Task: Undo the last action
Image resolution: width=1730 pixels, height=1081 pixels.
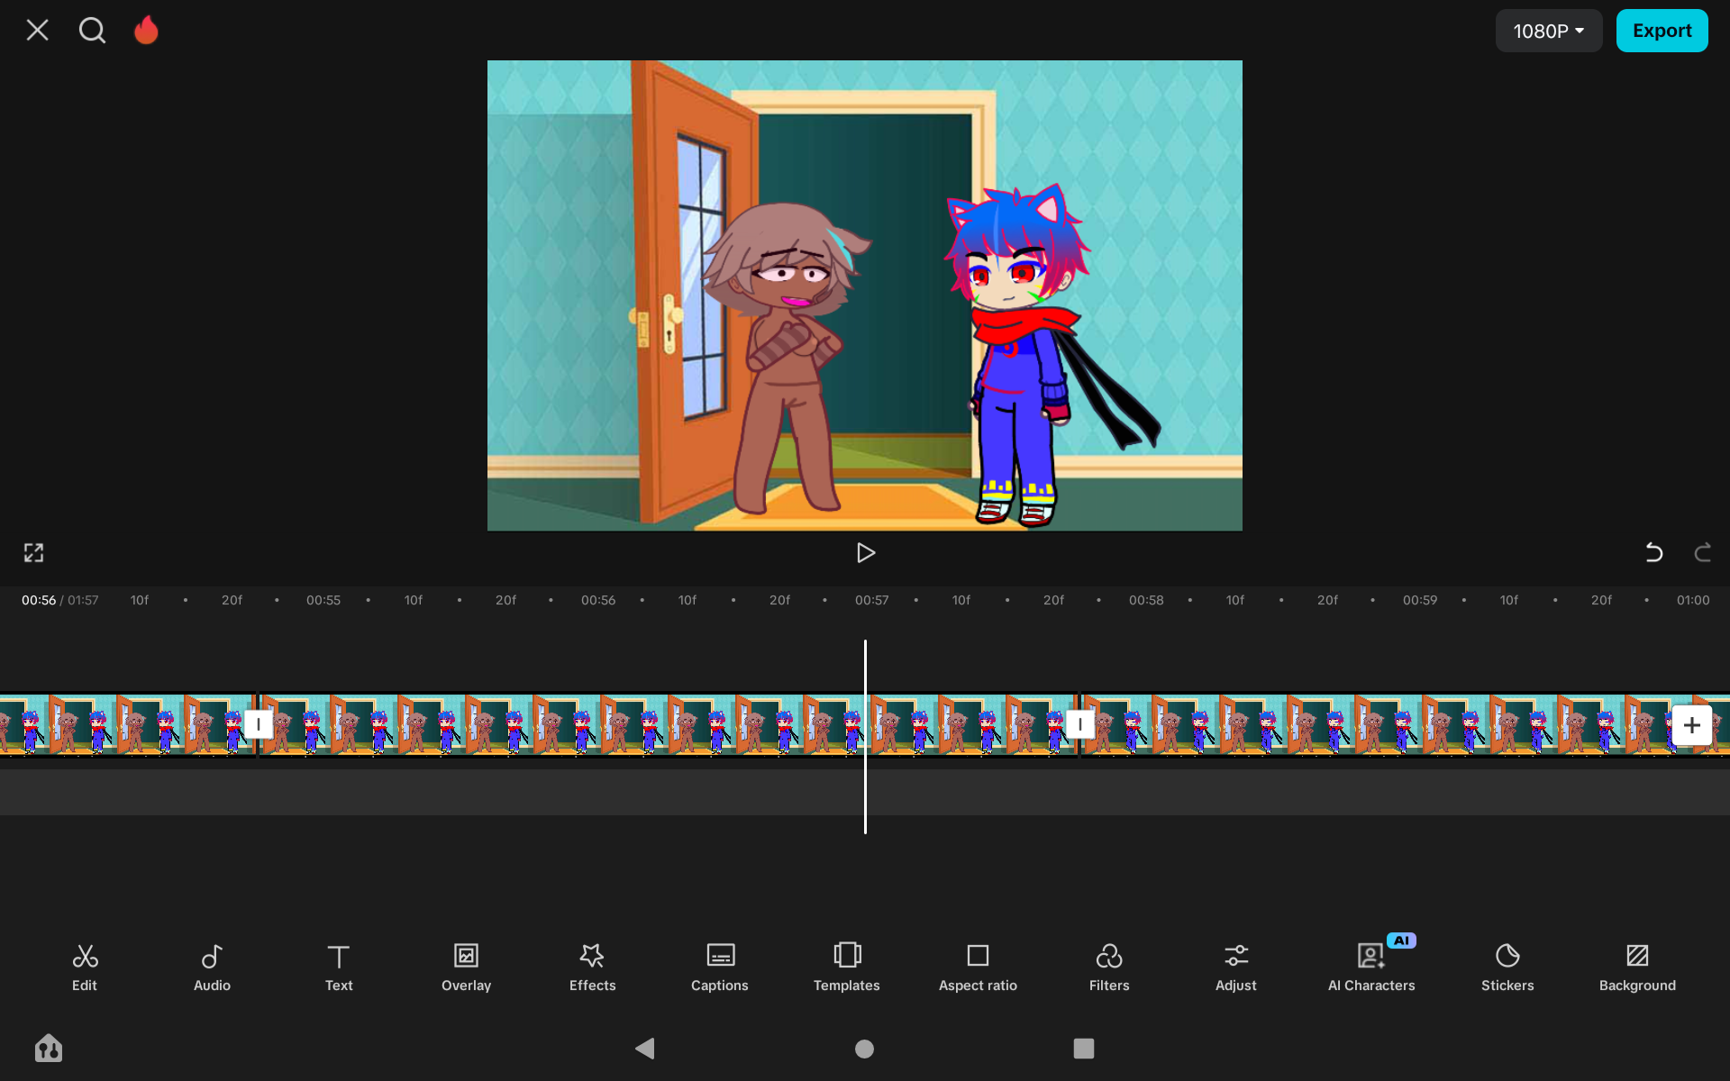Action: click(1653, 552)
